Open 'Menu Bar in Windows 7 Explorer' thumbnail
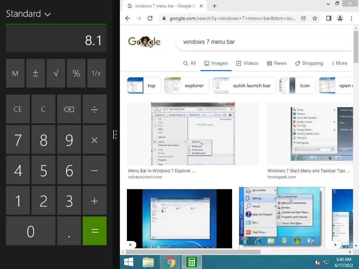 point(193,134)
